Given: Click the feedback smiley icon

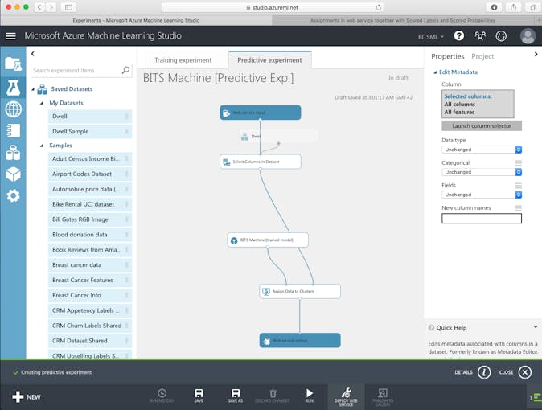Looking at the screenshot, I should coord(501,35).
